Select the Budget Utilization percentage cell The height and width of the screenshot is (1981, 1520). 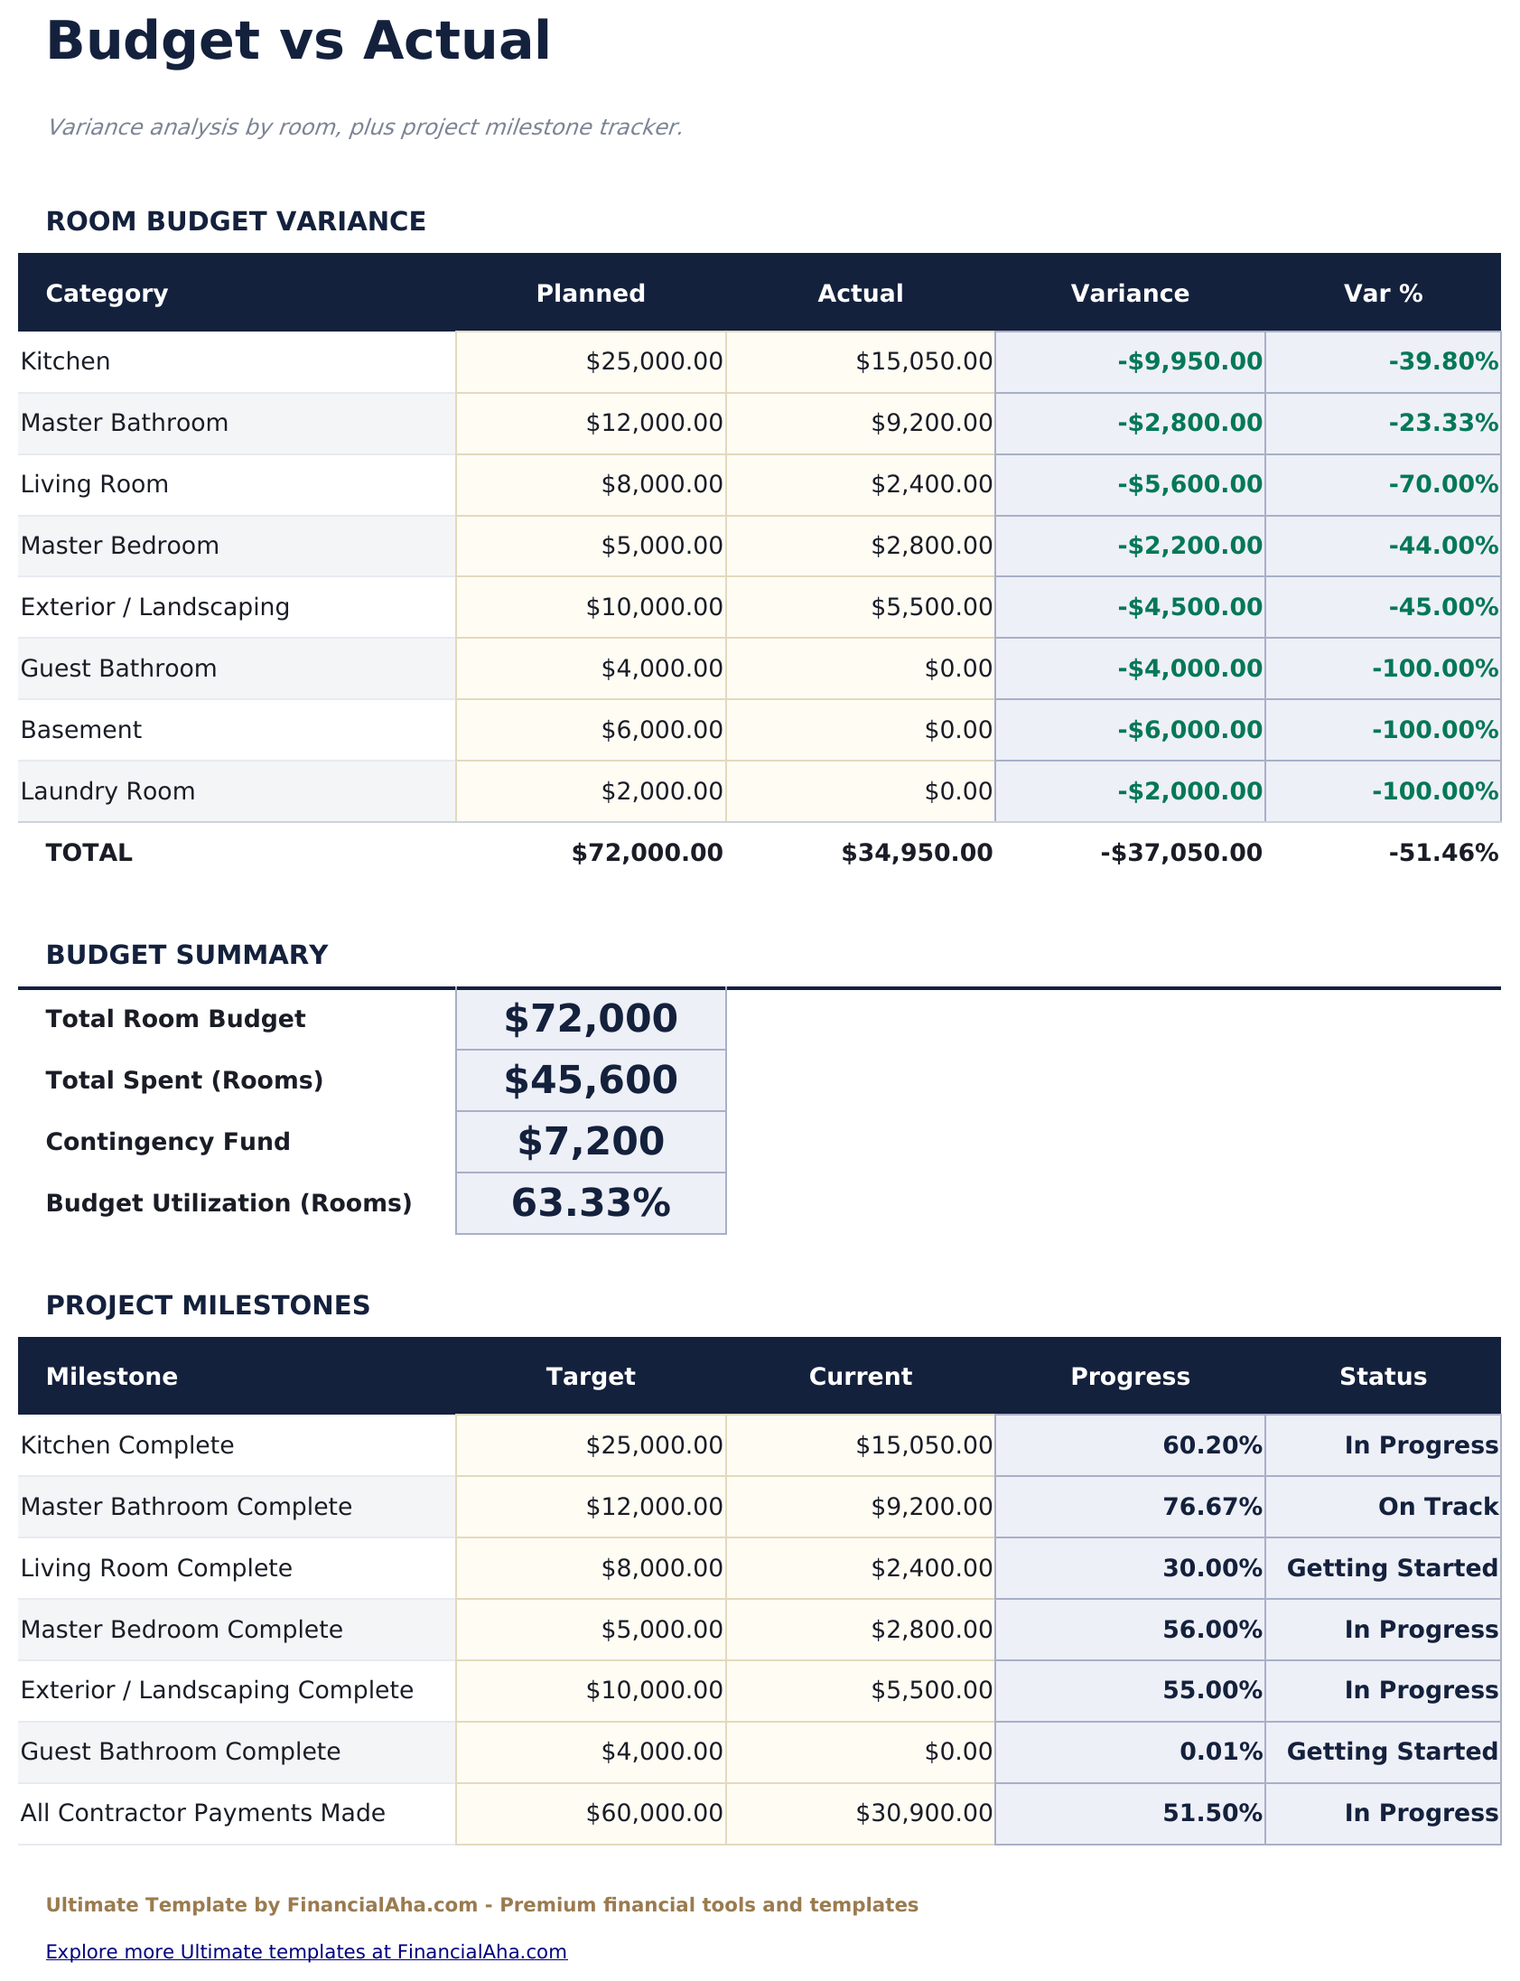[590, 1203]
